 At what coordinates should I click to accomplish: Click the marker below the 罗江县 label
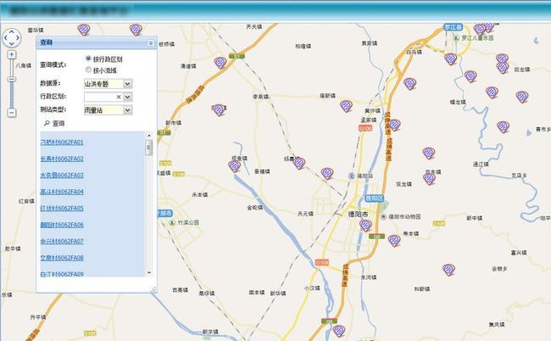[450, 59]
